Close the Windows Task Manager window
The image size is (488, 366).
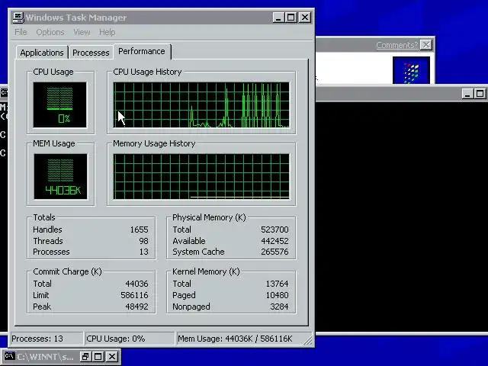[305, 18]
